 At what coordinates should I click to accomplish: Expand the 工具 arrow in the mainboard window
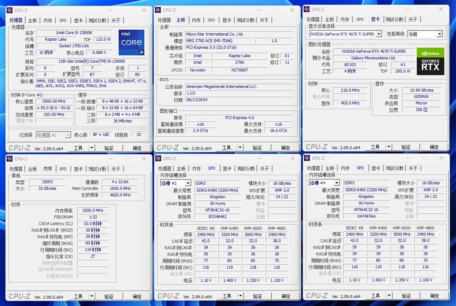click(x=240, y=148)
